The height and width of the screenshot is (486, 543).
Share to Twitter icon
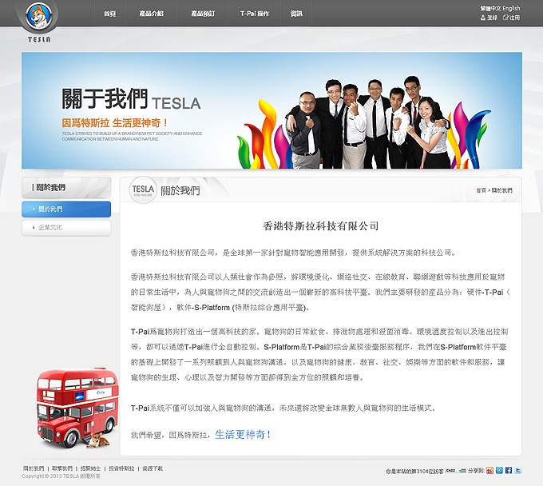coord(517,470)
